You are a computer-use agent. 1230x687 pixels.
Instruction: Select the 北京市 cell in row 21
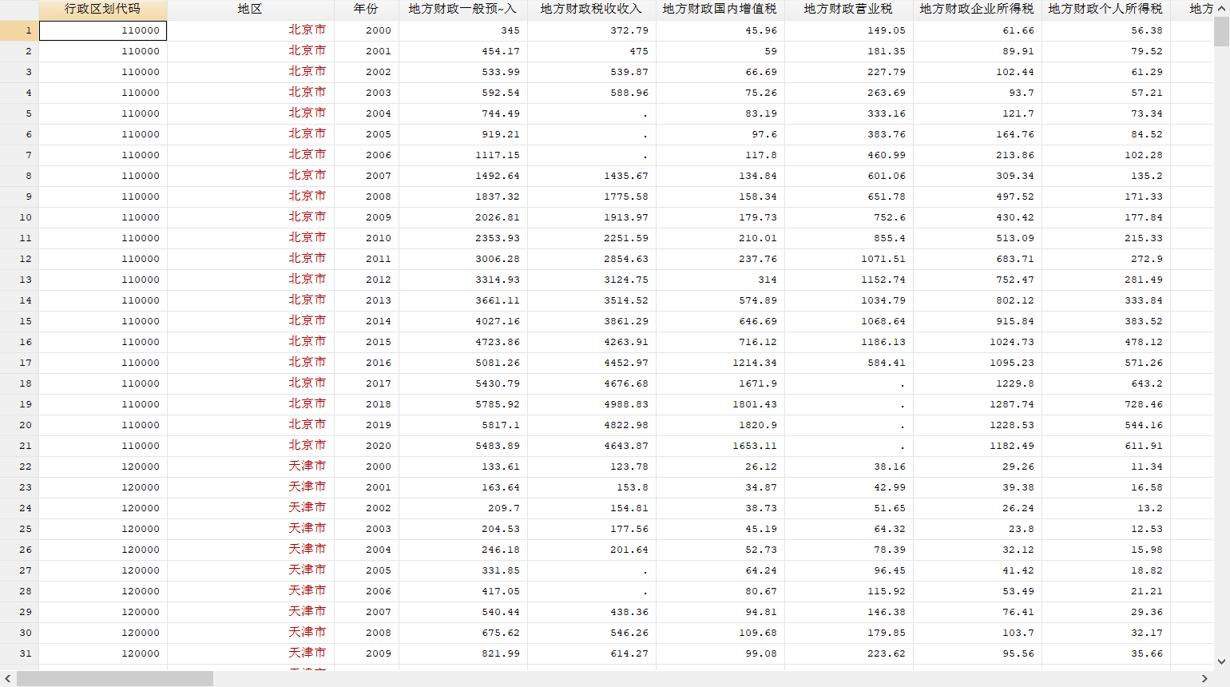tap(251, 446)
